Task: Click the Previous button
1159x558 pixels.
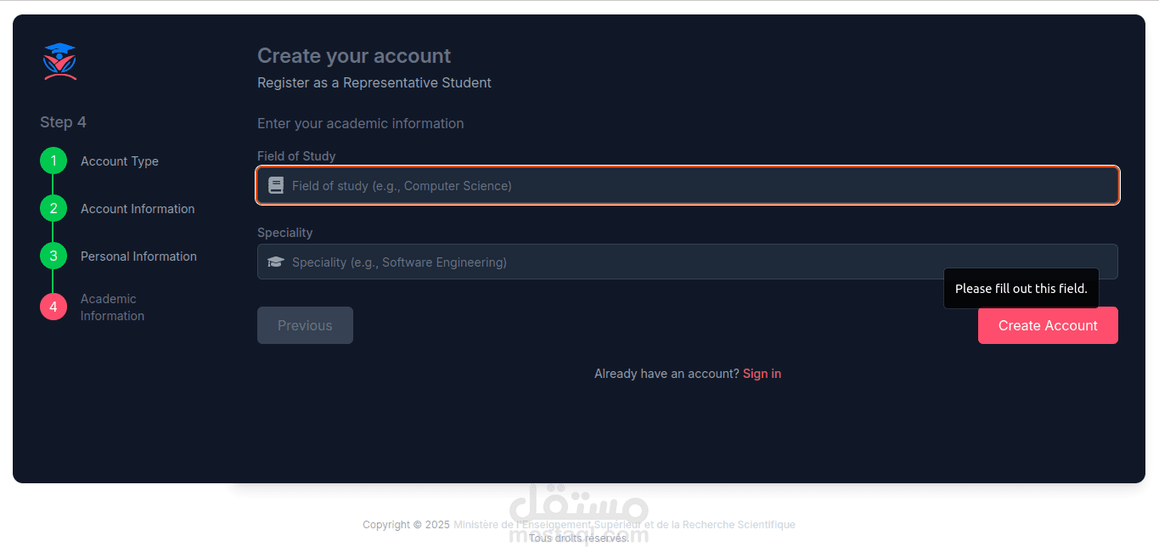Action: [305, 325]
